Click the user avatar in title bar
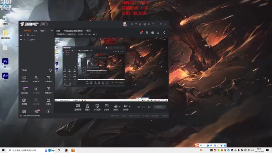Screen dimensions: 272x153 (125, 24)
